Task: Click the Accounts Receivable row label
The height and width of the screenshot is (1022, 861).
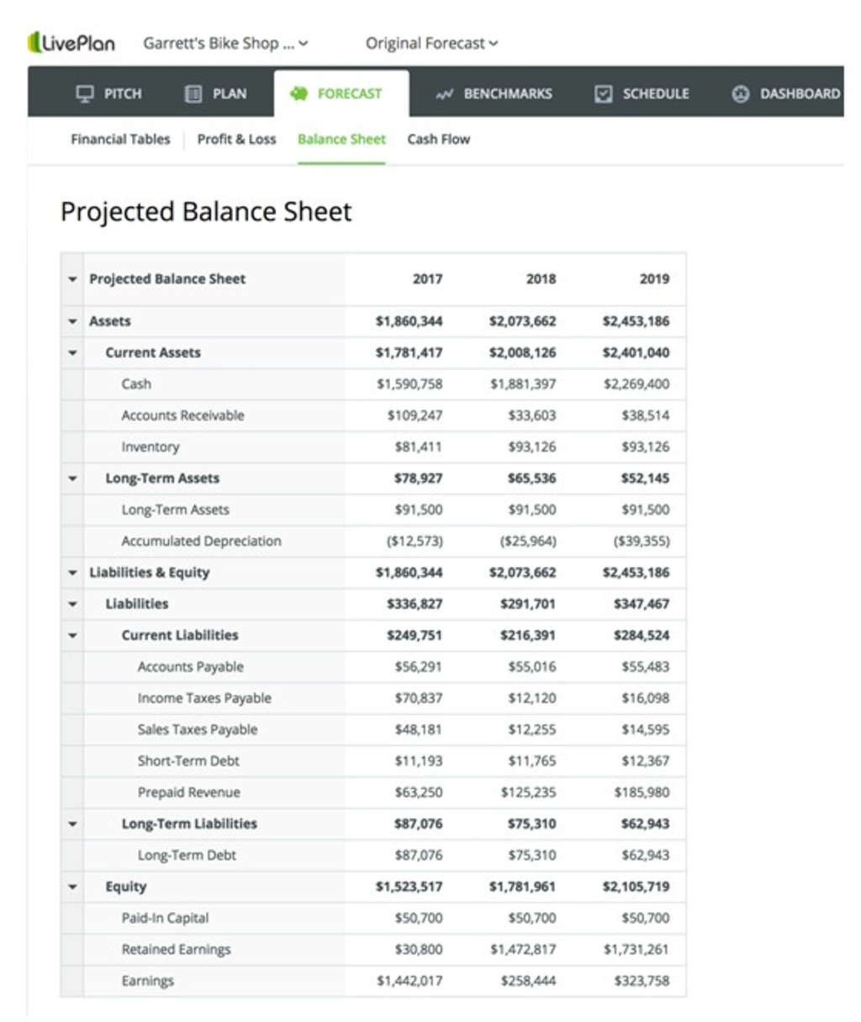Action: pos(182,416)
